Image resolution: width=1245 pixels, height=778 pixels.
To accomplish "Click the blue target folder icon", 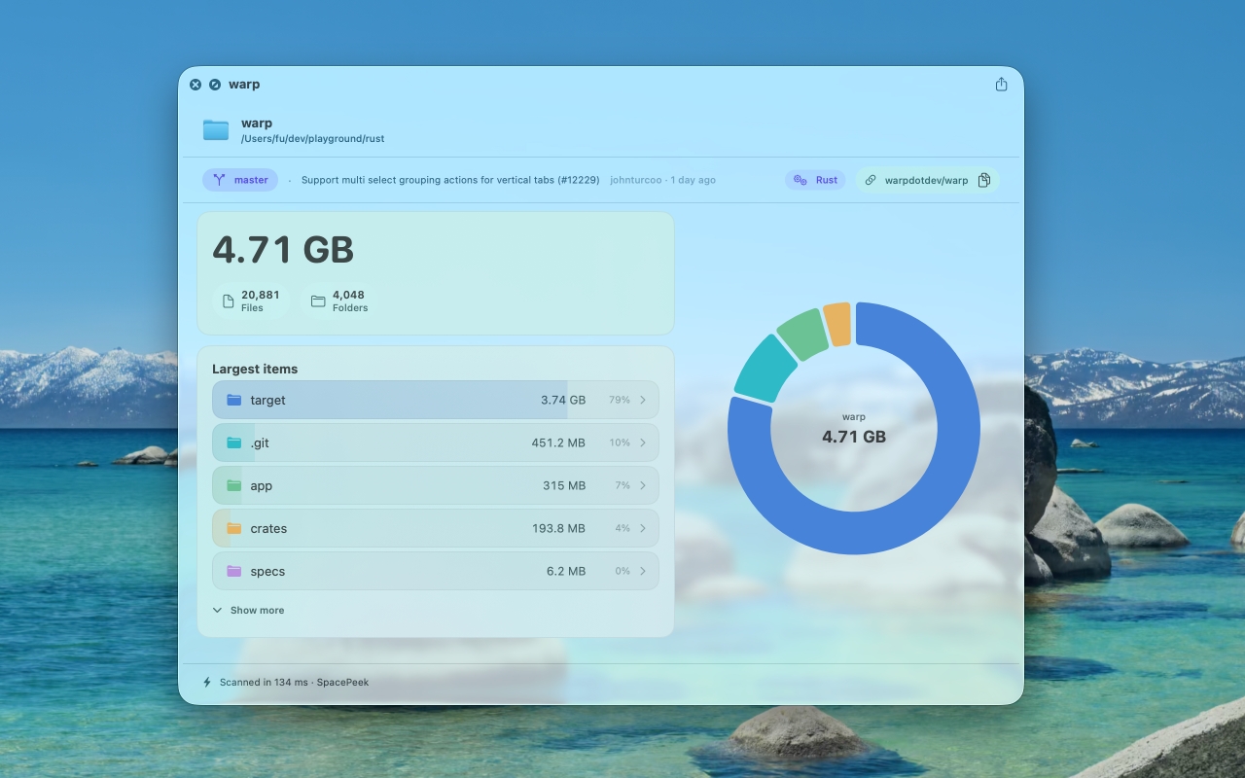I will pos(233,400).
